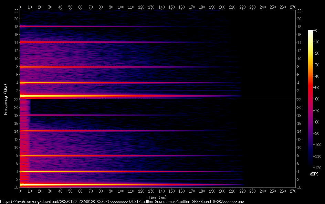Click the white top of the color scale bar
325x204 pixels.
[x=311, y=32]
